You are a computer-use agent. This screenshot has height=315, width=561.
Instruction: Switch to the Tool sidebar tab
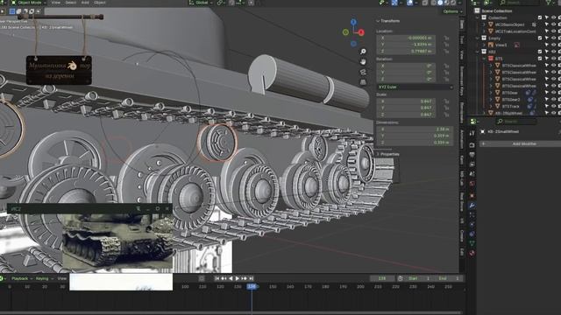click(462, 38)
